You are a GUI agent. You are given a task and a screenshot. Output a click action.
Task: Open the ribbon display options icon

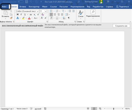tap(108, 2)
